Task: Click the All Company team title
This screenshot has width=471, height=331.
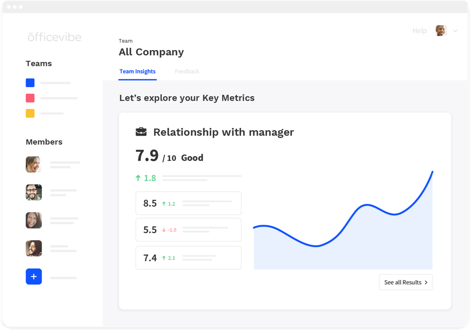Action: point(151,52)
